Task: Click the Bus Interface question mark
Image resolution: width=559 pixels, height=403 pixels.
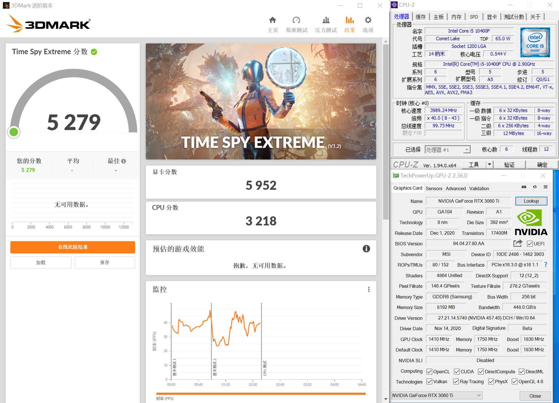Action: click(546, 265)
